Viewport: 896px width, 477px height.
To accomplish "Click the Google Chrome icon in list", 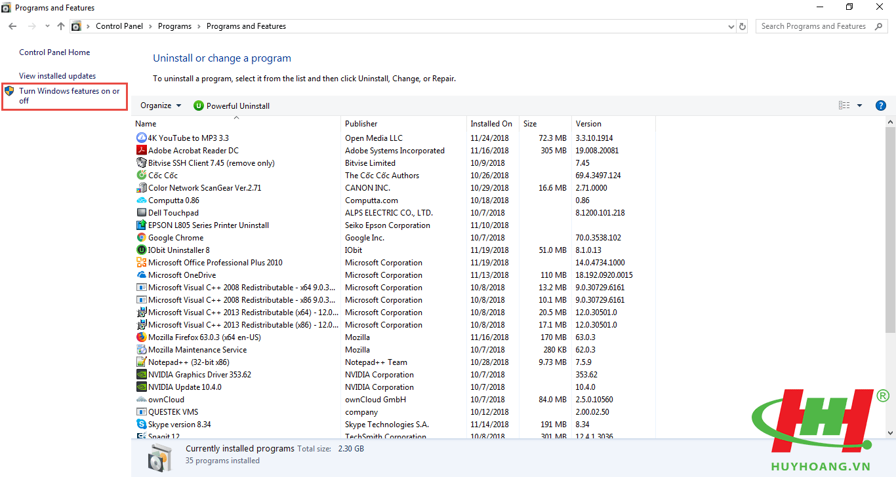I will [x=141, y=237].
